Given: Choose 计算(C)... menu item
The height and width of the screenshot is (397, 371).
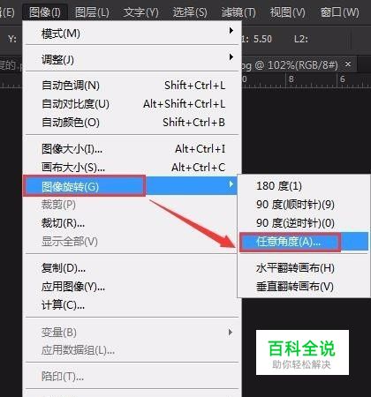Looking at the screenshot, I should pos(132,304).
